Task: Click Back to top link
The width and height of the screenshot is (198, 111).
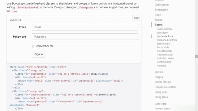Action: point(161,104)
